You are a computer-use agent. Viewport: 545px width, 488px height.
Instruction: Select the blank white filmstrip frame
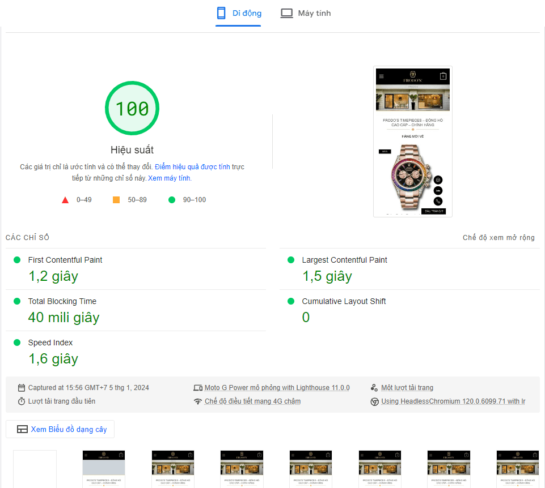pyautogui.click(x=35, y=469)
